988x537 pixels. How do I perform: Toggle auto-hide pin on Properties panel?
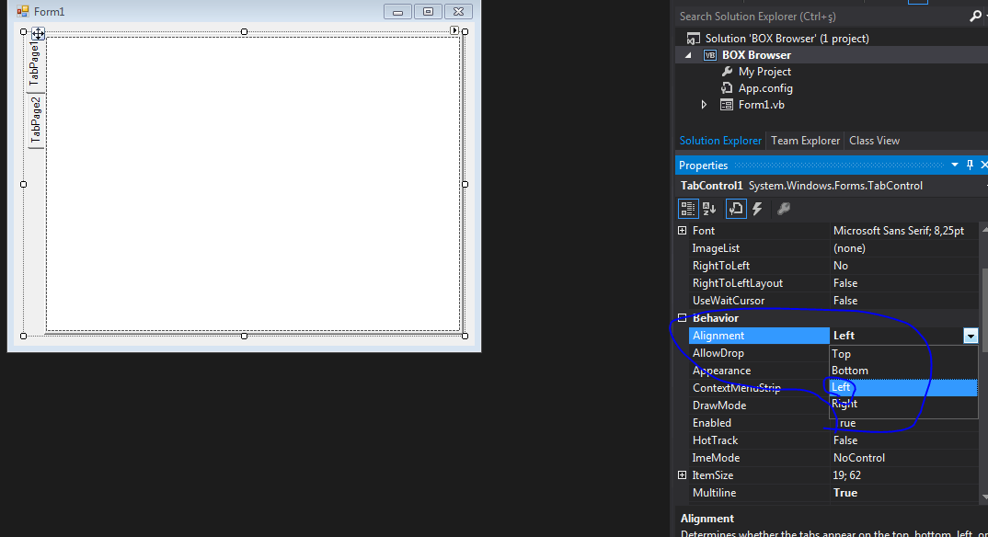[970, 165]
